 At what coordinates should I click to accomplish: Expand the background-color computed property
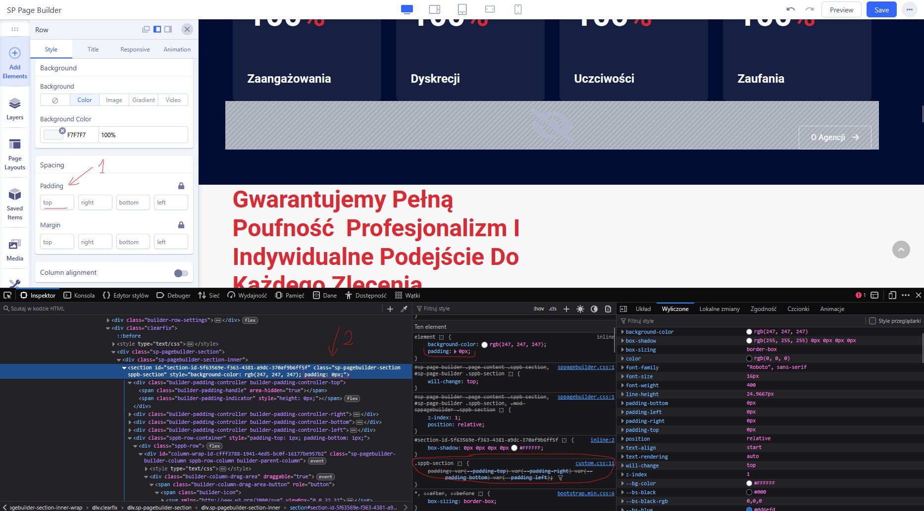coord(622,332)
